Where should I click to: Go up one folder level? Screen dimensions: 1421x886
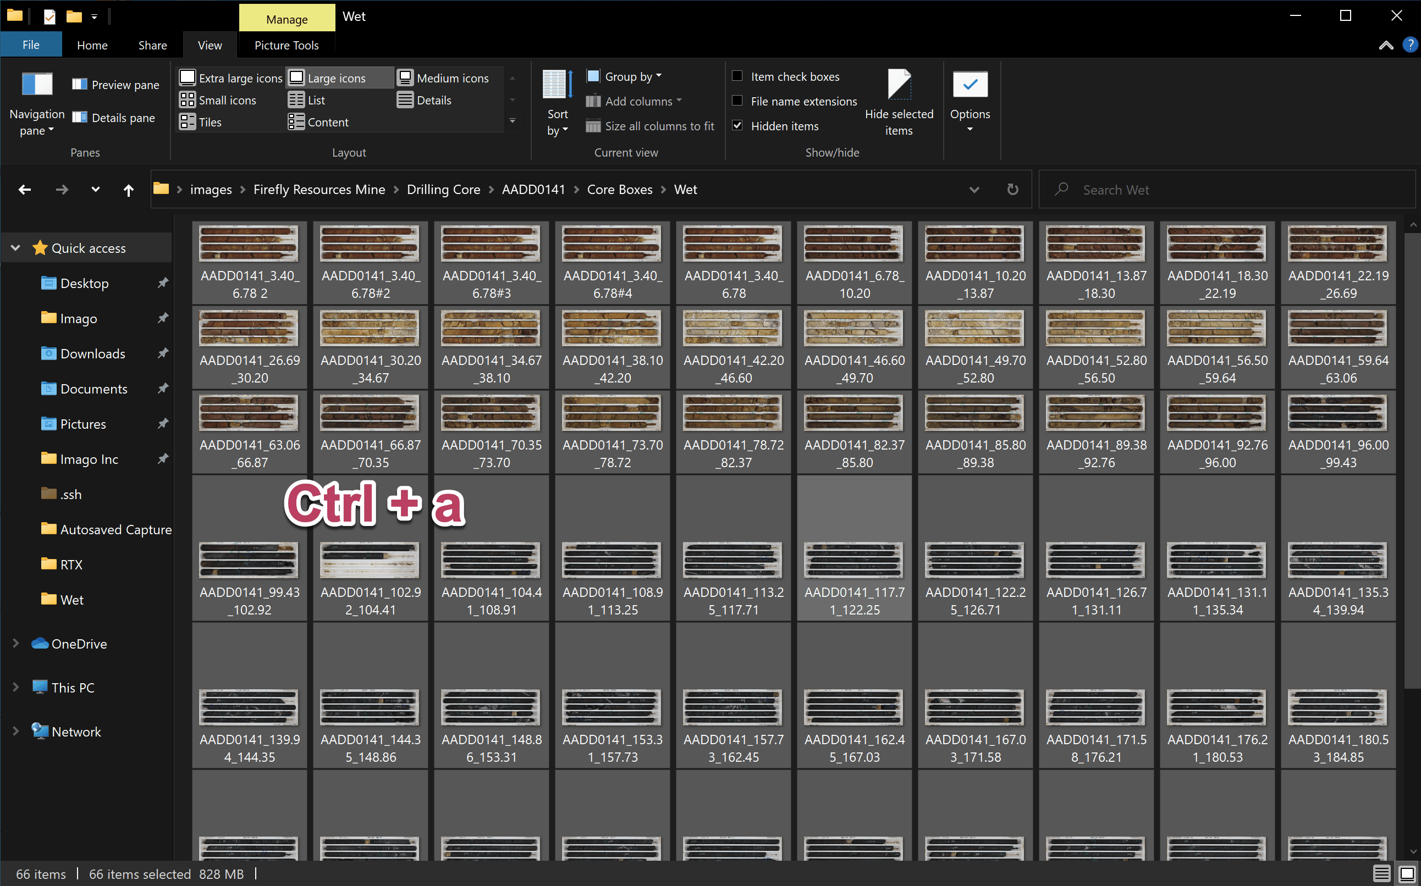[128, 189]
